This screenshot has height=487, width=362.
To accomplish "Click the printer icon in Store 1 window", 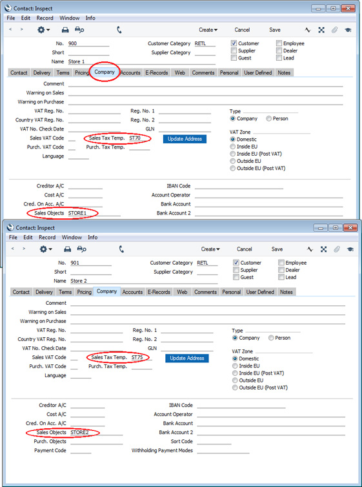I will pos(65,30).
